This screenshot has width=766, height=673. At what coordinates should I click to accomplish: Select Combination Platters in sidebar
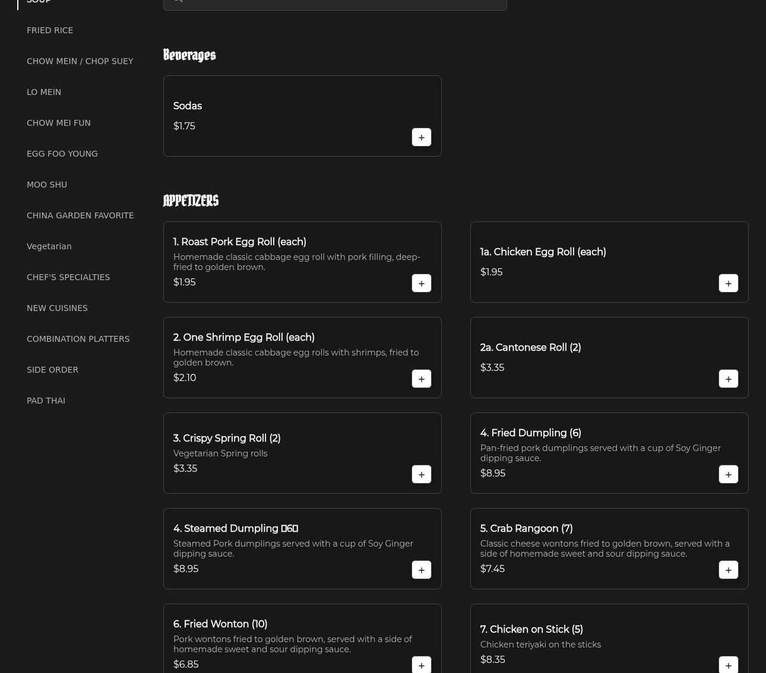point(78,339)
